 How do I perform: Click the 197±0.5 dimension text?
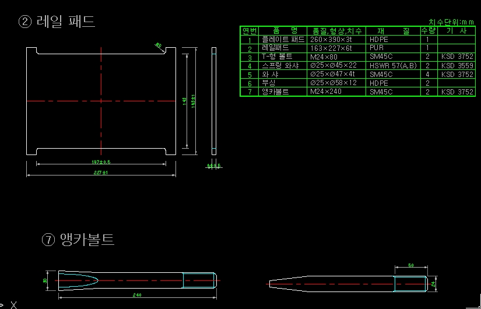click(x=101, y=162)
